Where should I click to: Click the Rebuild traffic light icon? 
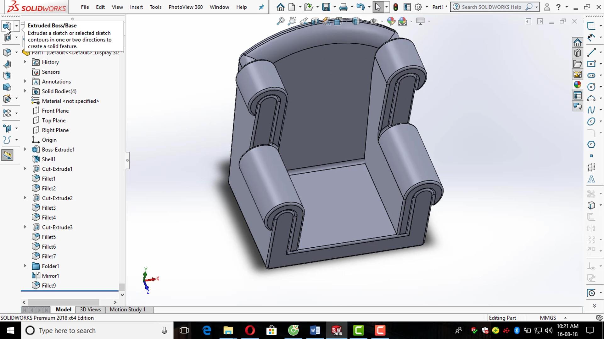pyautogui.click(x=396, y=7)
